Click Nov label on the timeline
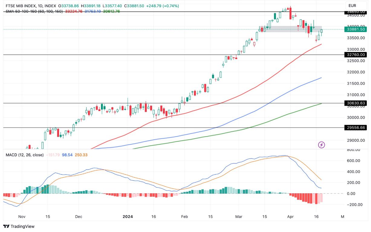The height and width of the screenshot is (232, 371). tap(21, 217)
